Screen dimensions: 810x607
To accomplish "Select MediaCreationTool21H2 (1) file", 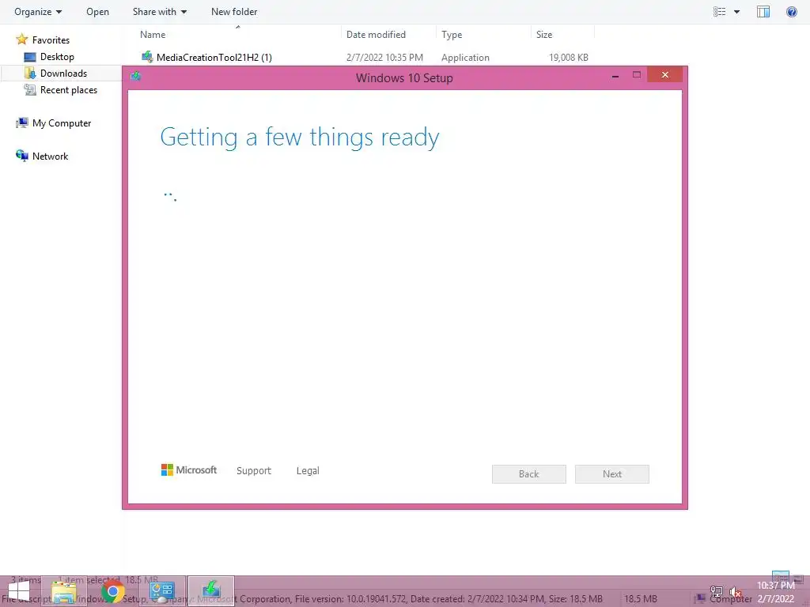I will (214, 57).
